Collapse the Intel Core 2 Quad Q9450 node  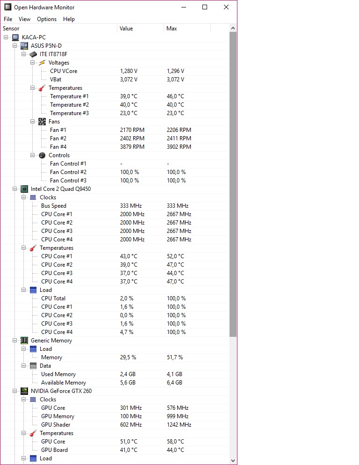(15, 189)
